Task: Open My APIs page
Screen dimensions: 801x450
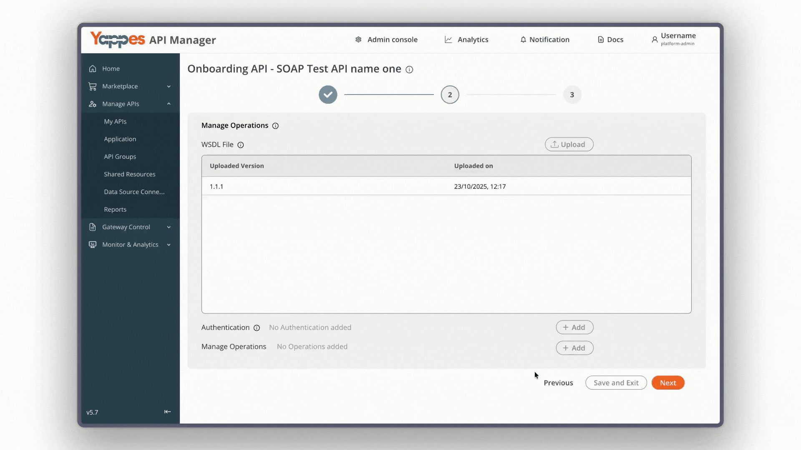Action: 115,121
